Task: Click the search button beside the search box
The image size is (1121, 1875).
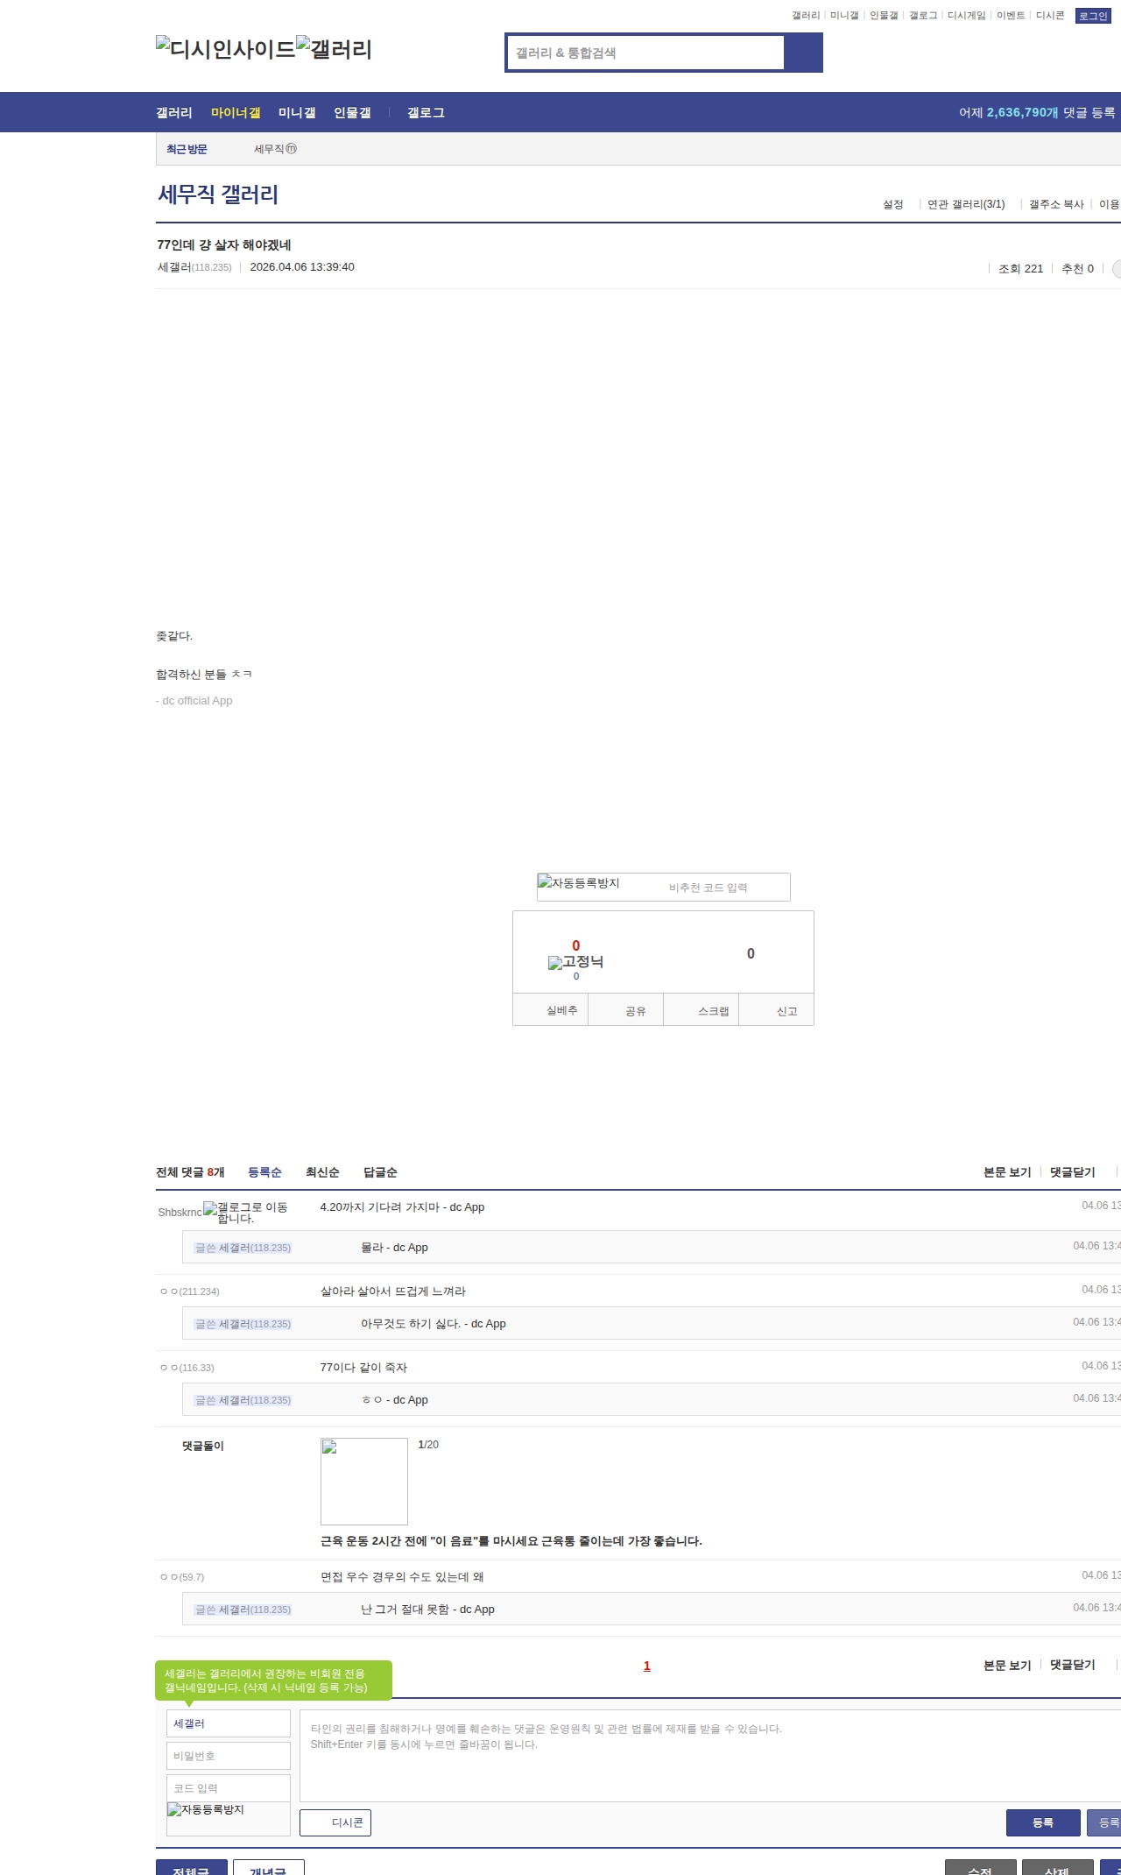Action: click(803, 53)
